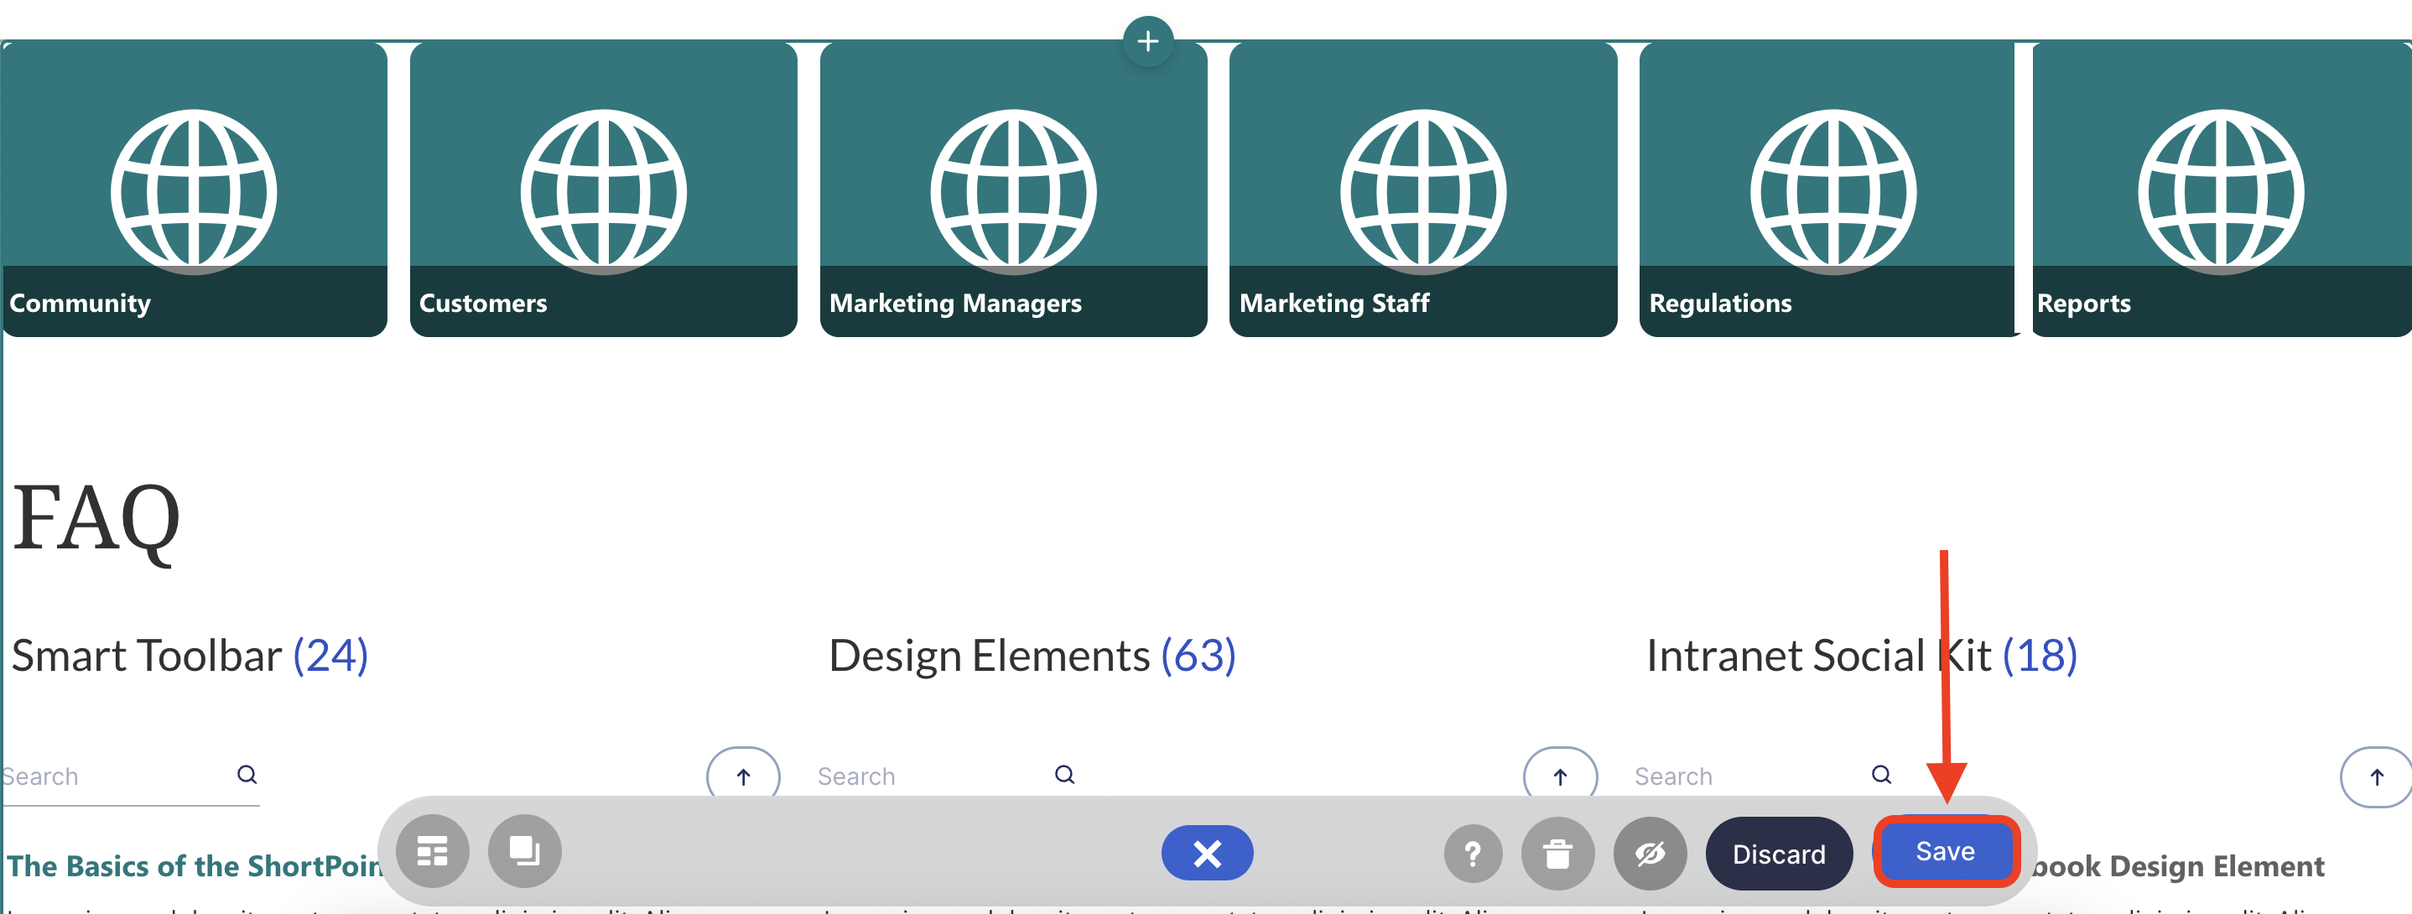2412x914 pixels.
Task: Open the Customers tile
Action: coord(603,190)
